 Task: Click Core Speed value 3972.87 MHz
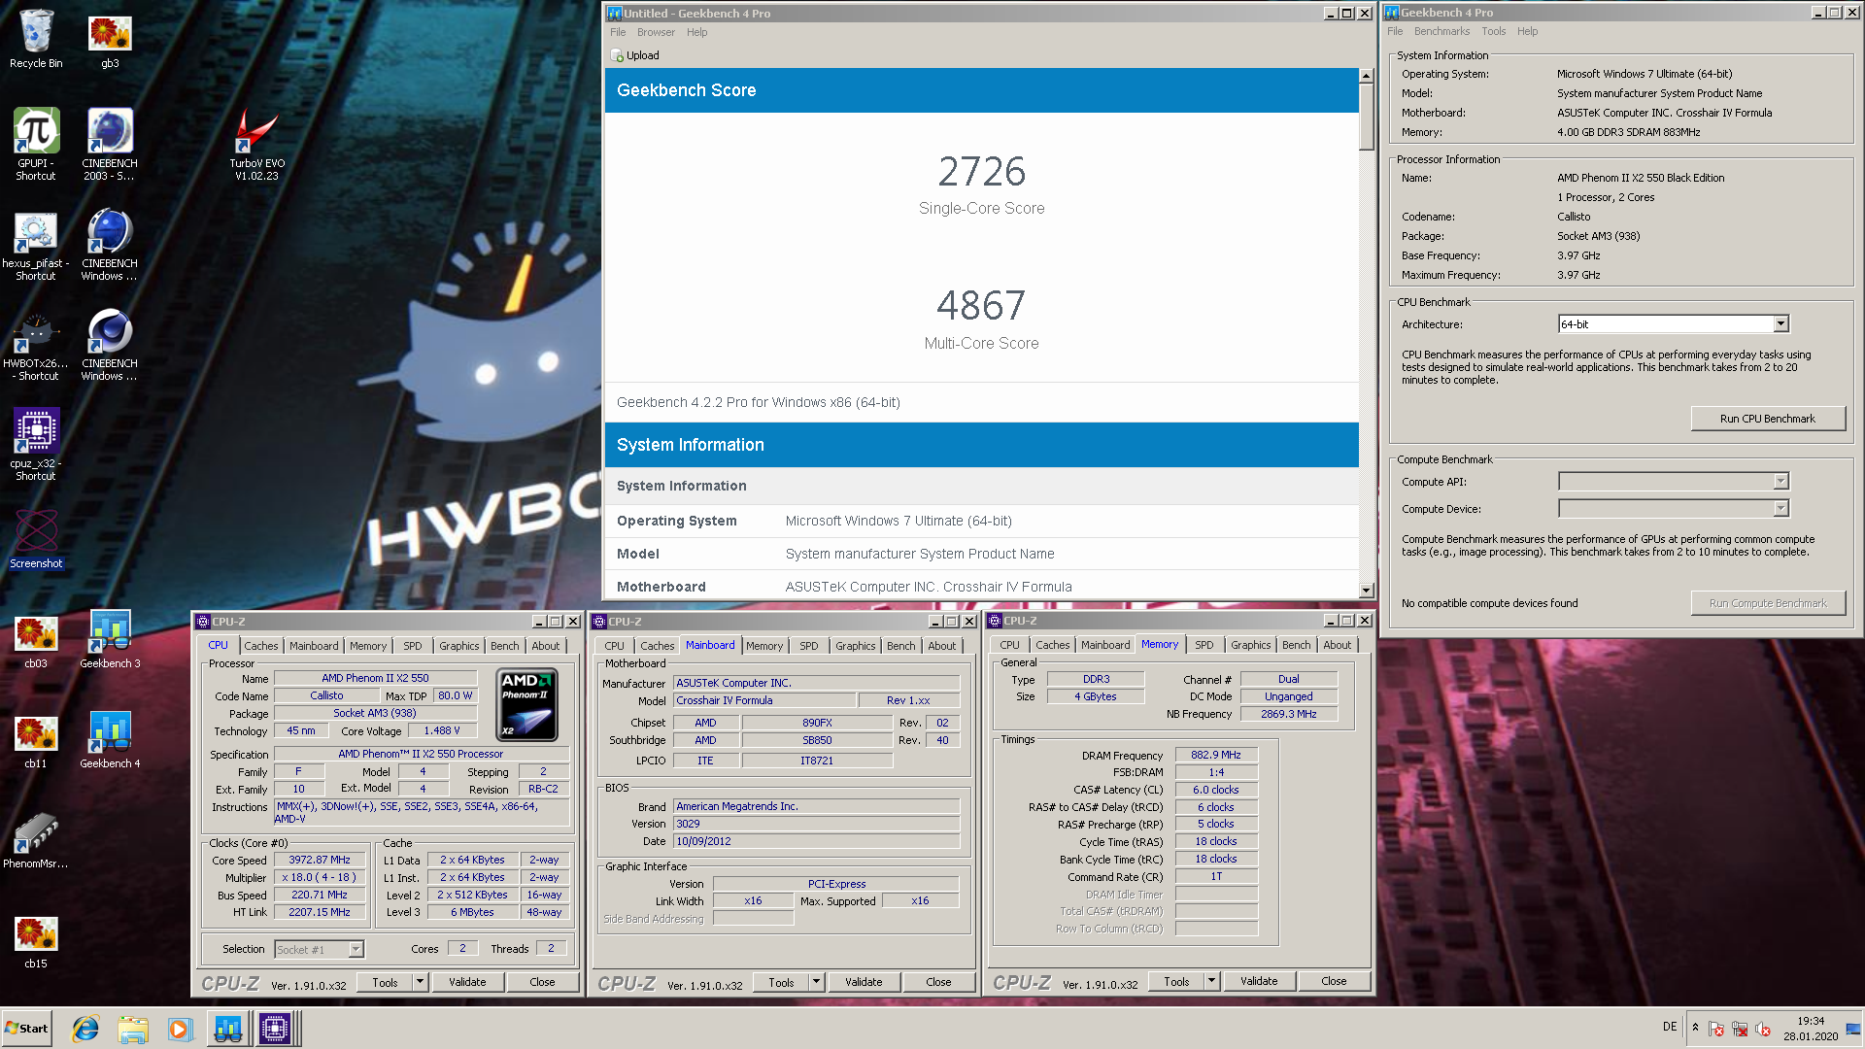point(320,860)
